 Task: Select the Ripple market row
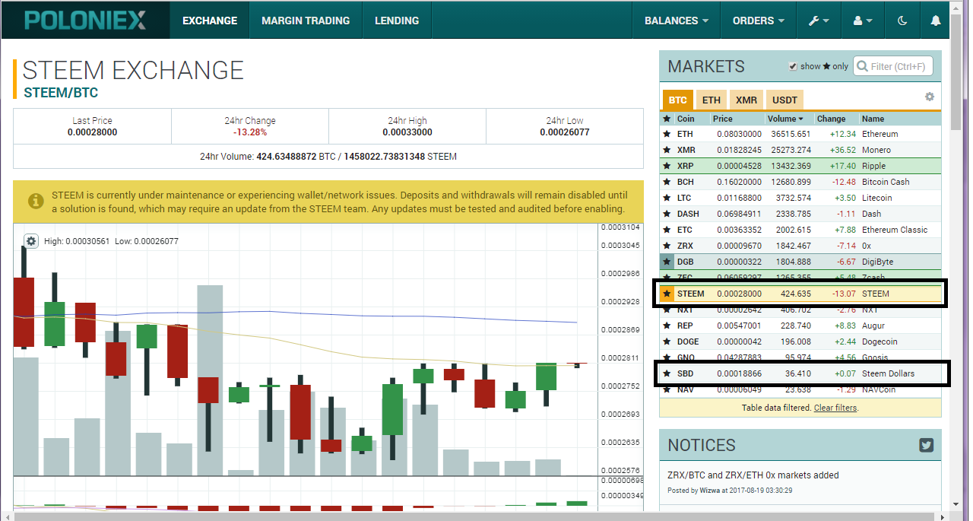point(801,166)
